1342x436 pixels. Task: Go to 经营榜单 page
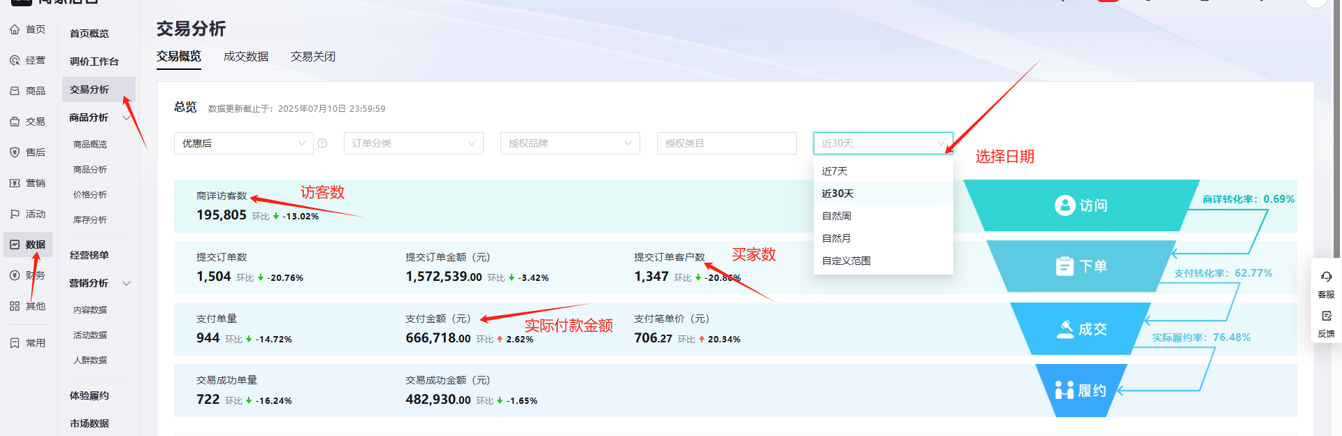tap(89, 255)
